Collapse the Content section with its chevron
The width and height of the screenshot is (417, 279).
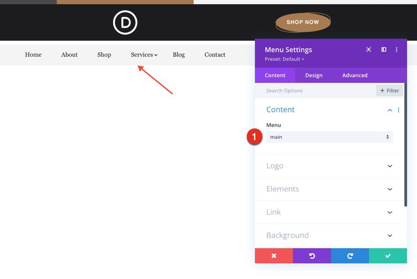(x=390, y=110)
